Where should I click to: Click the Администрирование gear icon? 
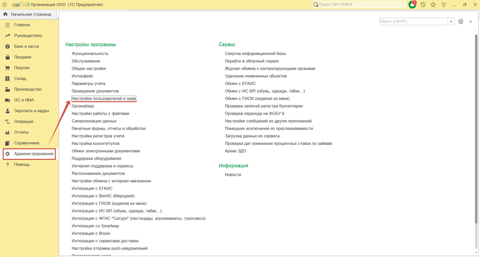click(x=7, y=154)
